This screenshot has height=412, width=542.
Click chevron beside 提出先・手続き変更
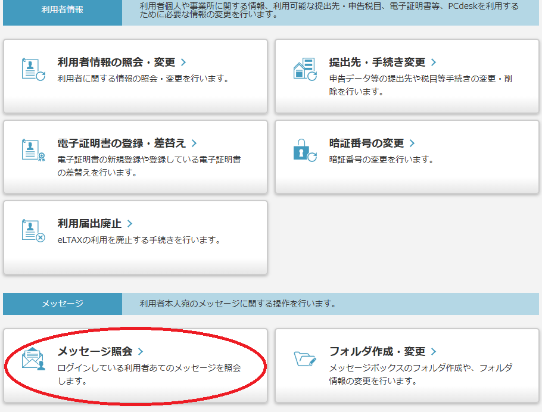click(x=434, y=62)
